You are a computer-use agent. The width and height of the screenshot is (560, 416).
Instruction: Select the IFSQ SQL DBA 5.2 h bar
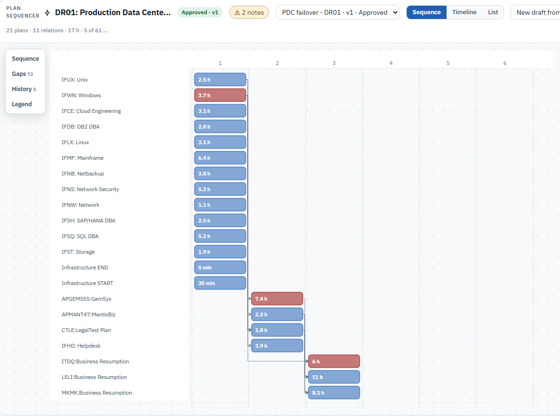[x=220, y=236]
